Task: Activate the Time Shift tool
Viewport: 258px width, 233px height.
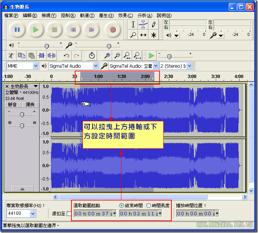Action: [x=143, y=35]
